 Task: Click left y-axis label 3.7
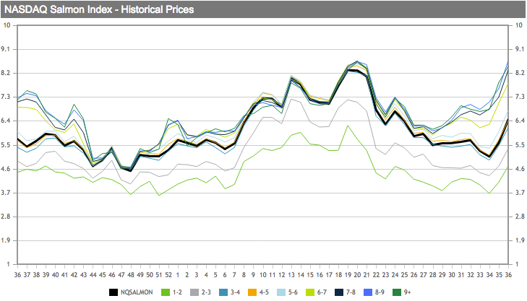(x=6, y=193)
